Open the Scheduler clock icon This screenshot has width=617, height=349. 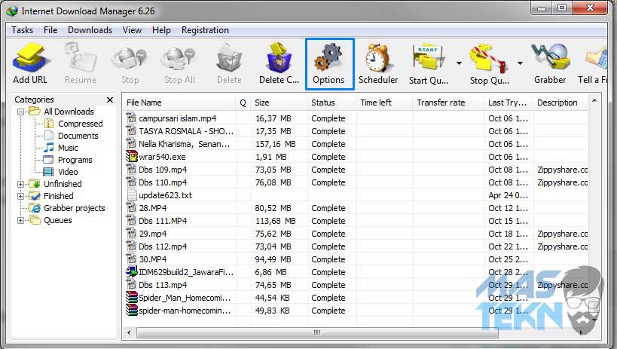click(x=377, y=57)
